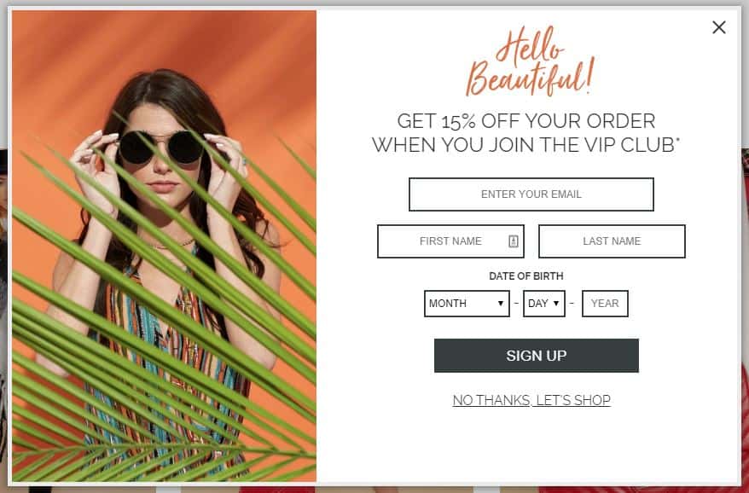Image resolution: width=749 pixels, height=493 pixels.
Task: Click the dimmed page strip below the popup
Action: (x=374, y=490)
